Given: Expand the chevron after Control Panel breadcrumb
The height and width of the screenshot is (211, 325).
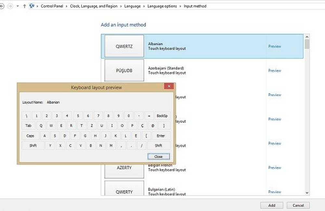Looking at the screenshot, I should (67, 6).
